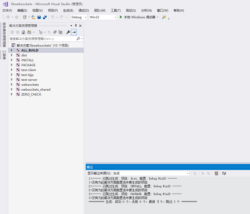
Task: Go Home in Solution Explorer
Action: 23,32
